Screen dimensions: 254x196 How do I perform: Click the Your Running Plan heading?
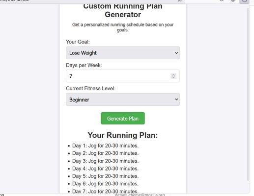[x=123, y=135]
